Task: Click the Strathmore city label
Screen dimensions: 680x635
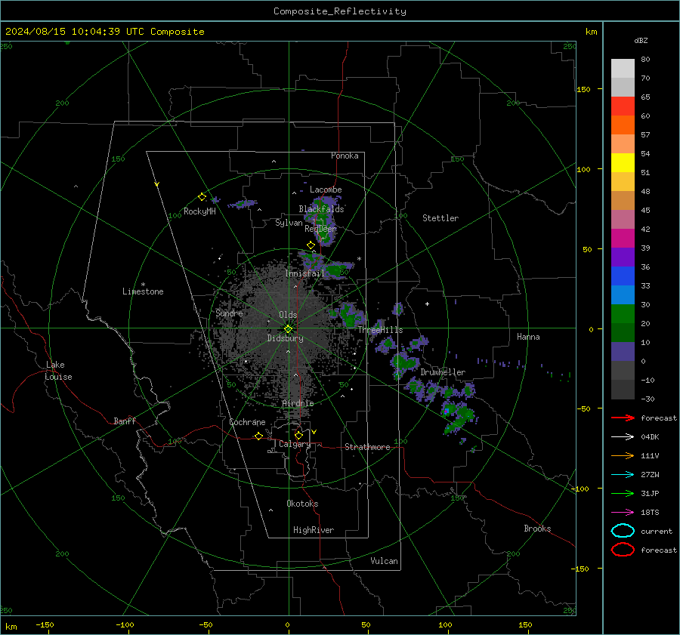Action: pyautogui.click(x=367, y=447)
